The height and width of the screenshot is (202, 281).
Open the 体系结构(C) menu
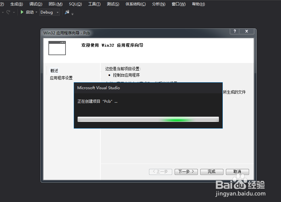click(136, 4)
